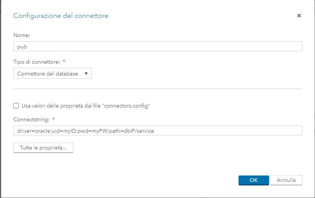Viewport: 315px width, 198px height.
Task: Click the "Connectstring:" label
Action: tap(31, 119)
